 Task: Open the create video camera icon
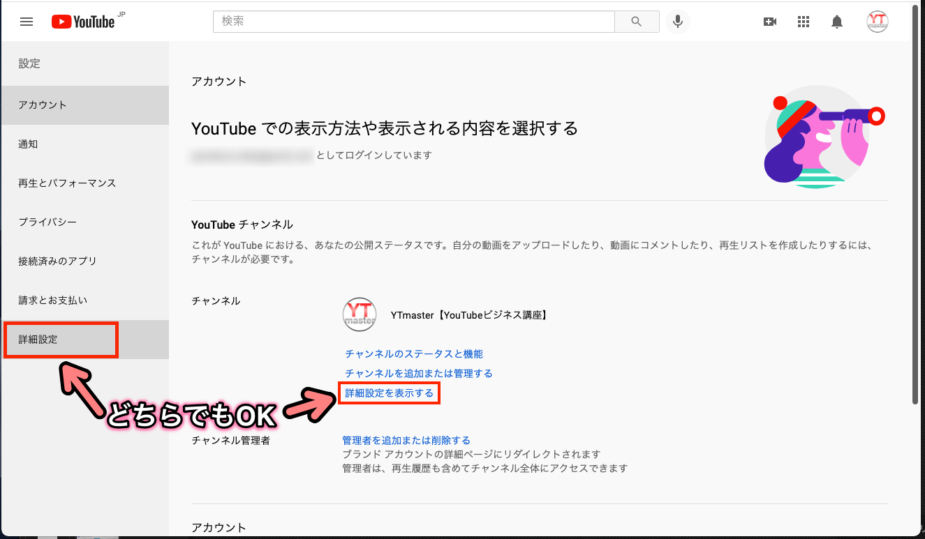(770, 22)
